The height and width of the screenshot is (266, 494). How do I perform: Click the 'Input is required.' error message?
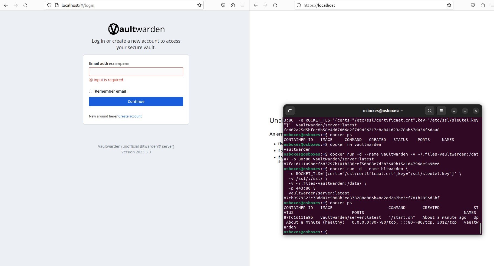pyautogui.click(x=107, y=80)
